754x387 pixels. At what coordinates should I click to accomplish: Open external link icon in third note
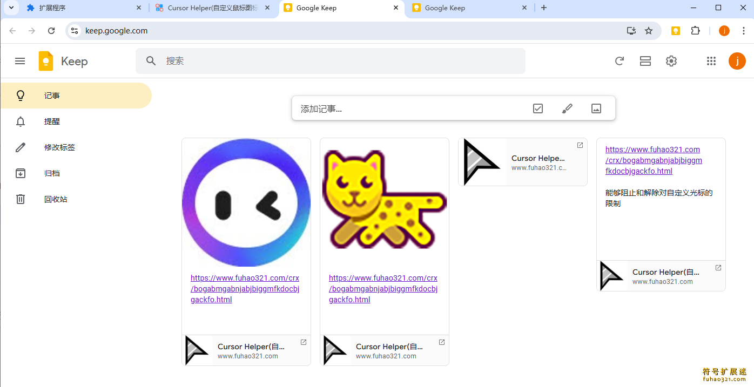coord(580,145)
